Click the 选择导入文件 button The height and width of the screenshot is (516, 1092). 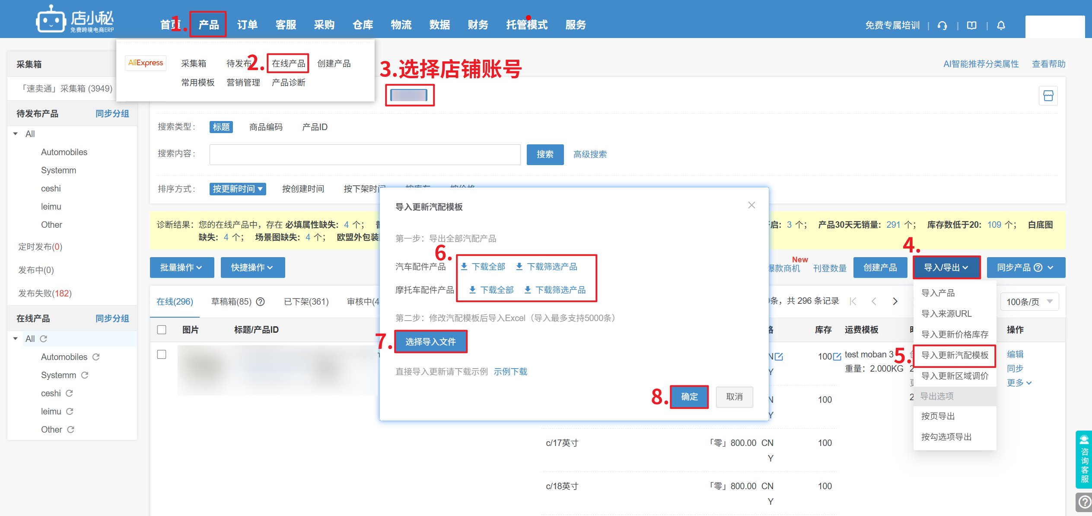coord(430,342)
